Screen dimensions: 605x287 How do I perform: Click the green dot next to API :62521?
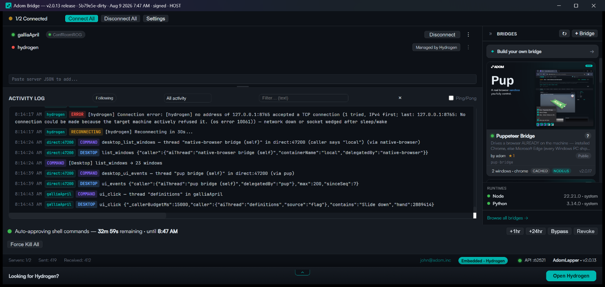(x=519, y=261)
